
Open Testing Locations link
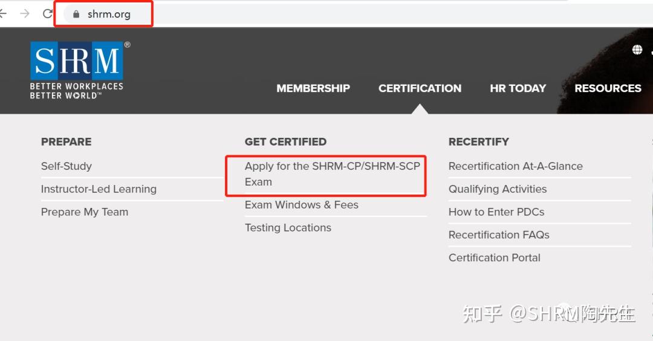click(x=288, y=228)
